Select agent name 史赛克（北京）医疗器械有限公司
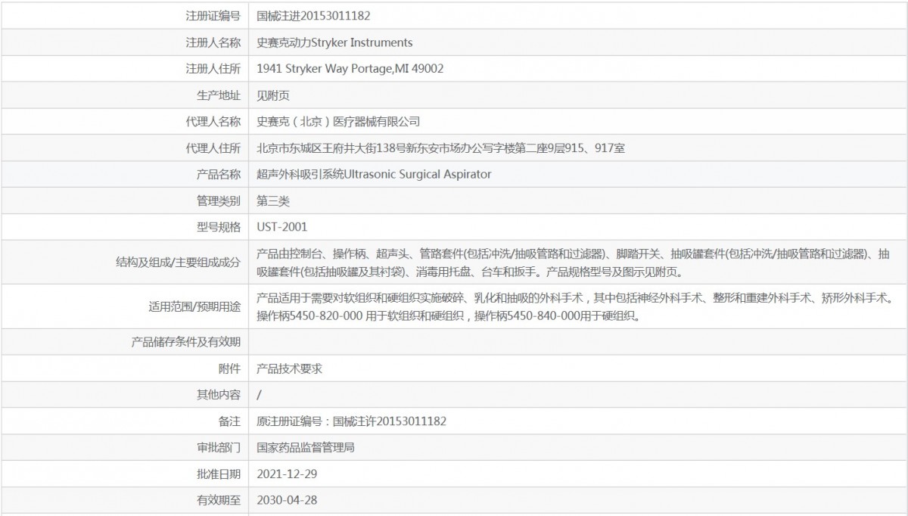The width and height of the screenshot is (908, 516). (x=338, y=122)
